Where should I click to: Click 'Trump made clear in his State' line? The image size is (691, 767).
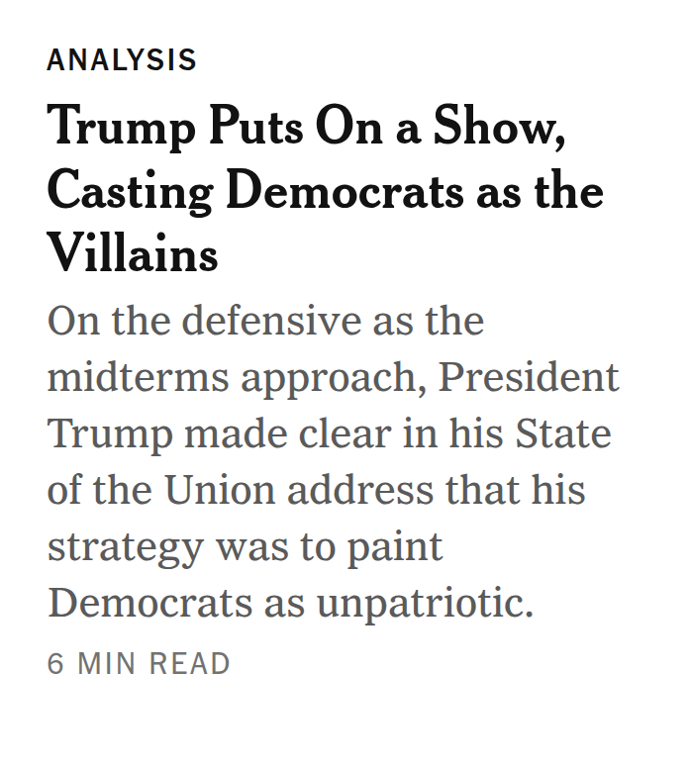[x=329, y=434]
